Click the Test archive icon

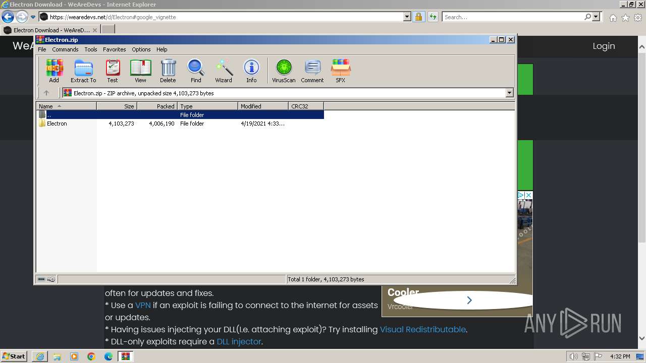click(x=113, y=71)
